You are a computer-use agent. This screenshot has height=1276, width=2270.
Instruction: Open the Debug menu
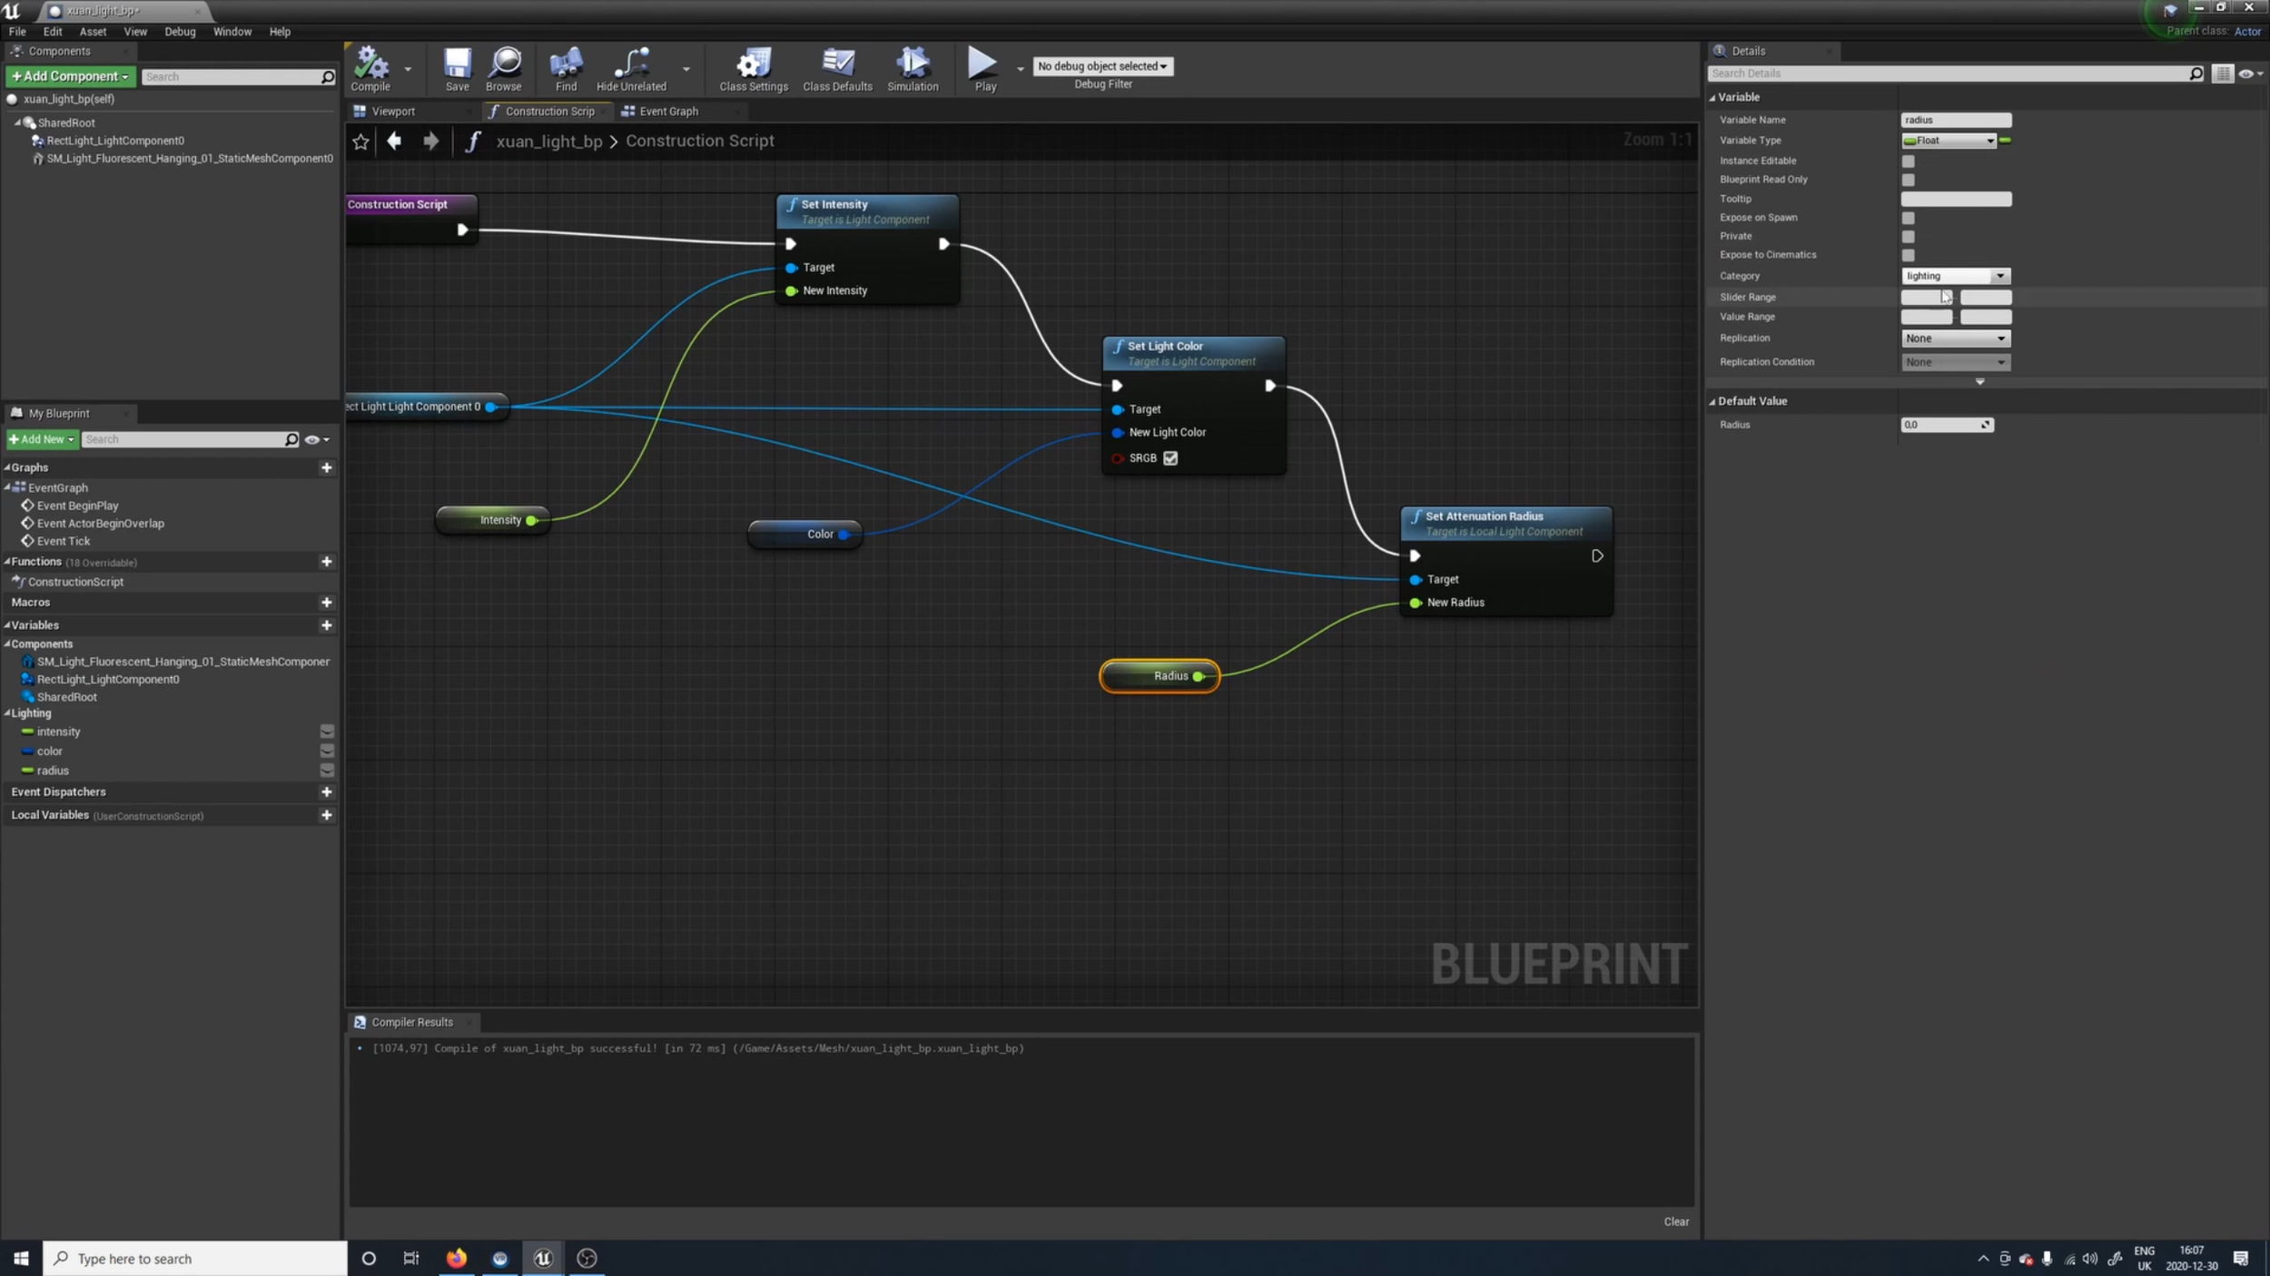(x=179, y=31)
